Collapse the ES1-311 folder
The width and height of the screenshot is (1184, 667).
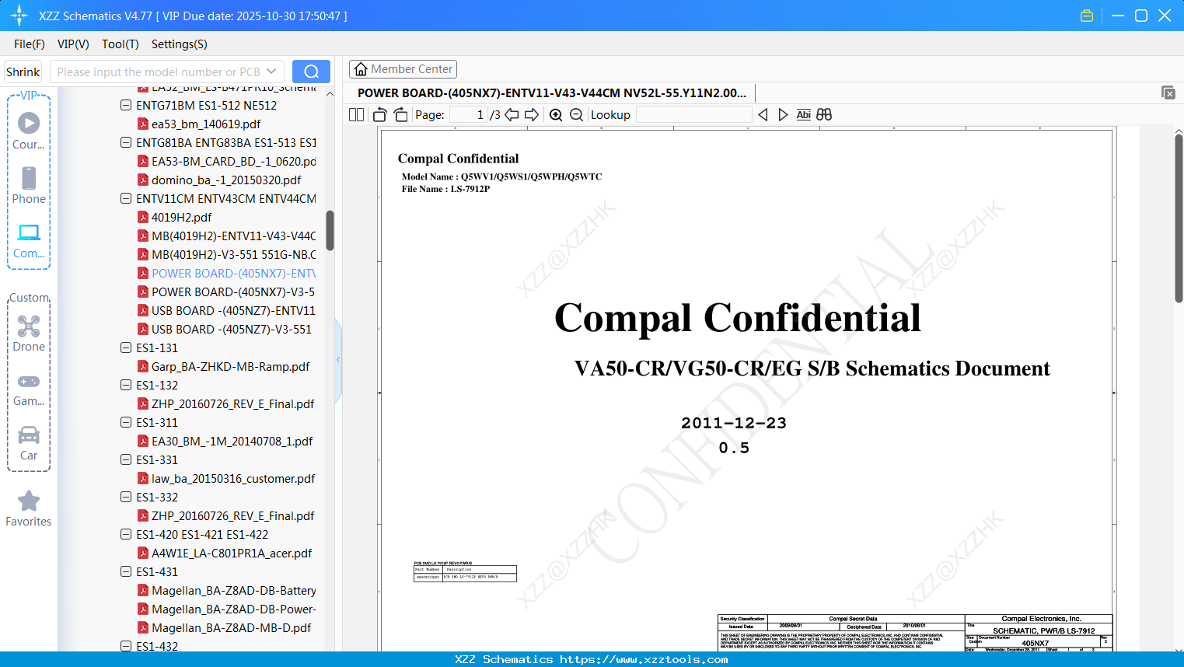coord(126,422)
